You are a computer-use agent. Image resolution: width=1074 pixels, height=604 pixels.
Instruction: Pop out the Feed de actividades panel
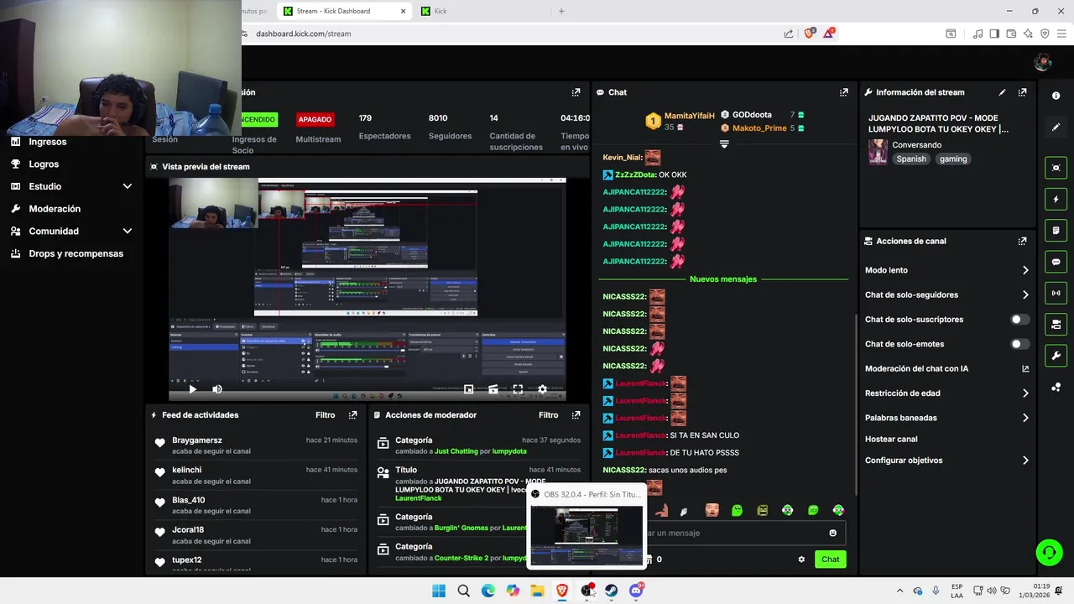(352, 415)
